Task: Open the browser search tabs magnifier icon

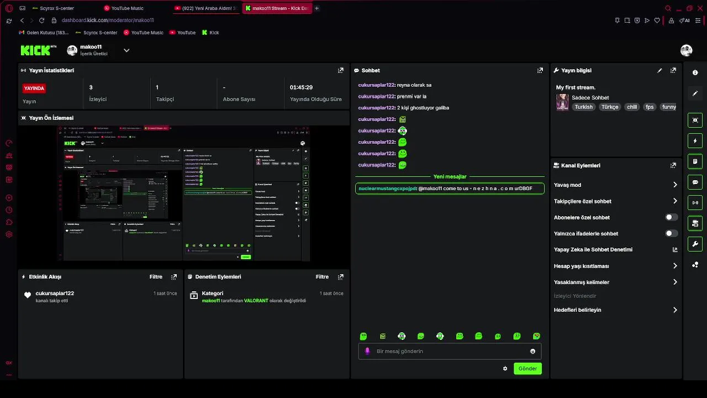Action: [x=668, y=8]
